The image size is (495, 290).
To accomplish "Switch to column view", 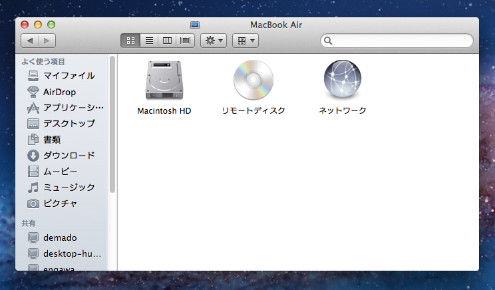I will pos(167,41).
